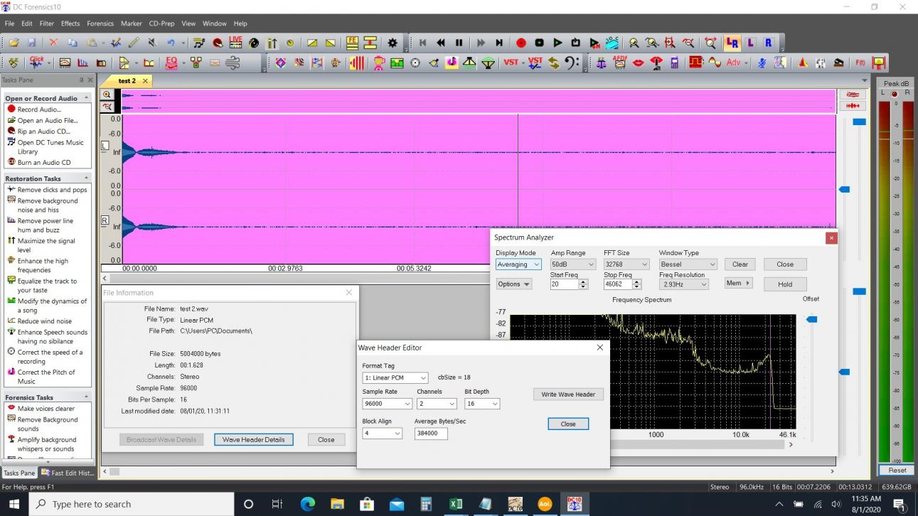Open the EQ tool icon

[x=171, y=63]
